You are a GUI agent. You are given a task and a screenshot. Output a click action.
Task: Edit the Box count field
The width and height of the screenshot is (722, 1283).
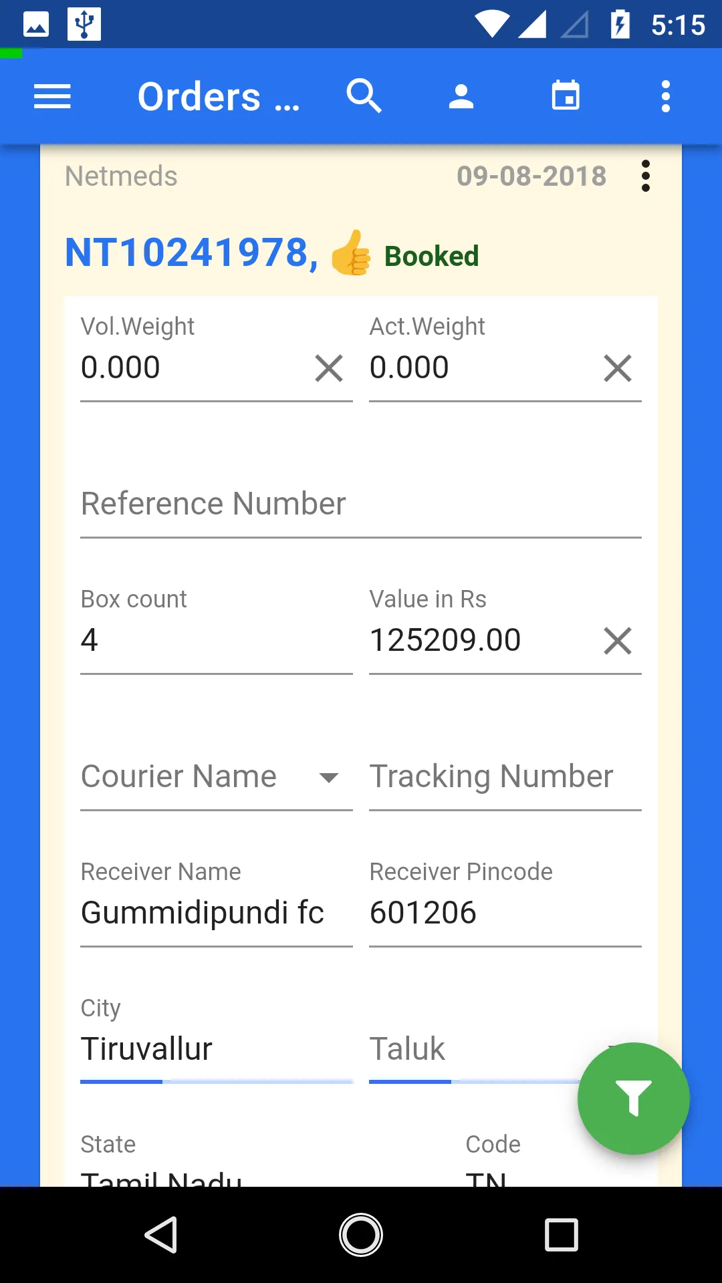[x=215, y=641]
